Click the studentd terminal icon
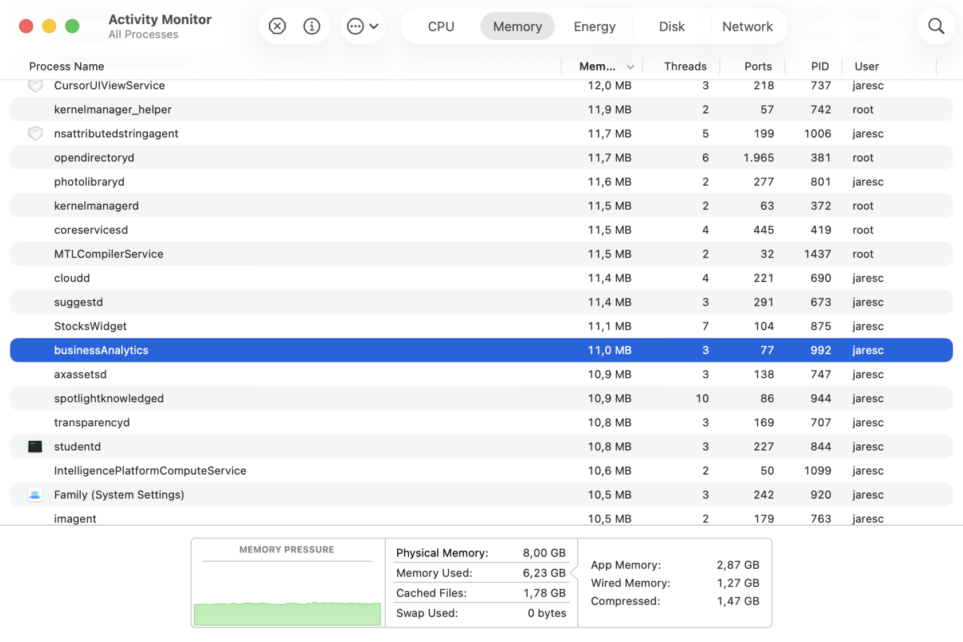Screen dimensions: 963x642 click(x=35, y=447)
